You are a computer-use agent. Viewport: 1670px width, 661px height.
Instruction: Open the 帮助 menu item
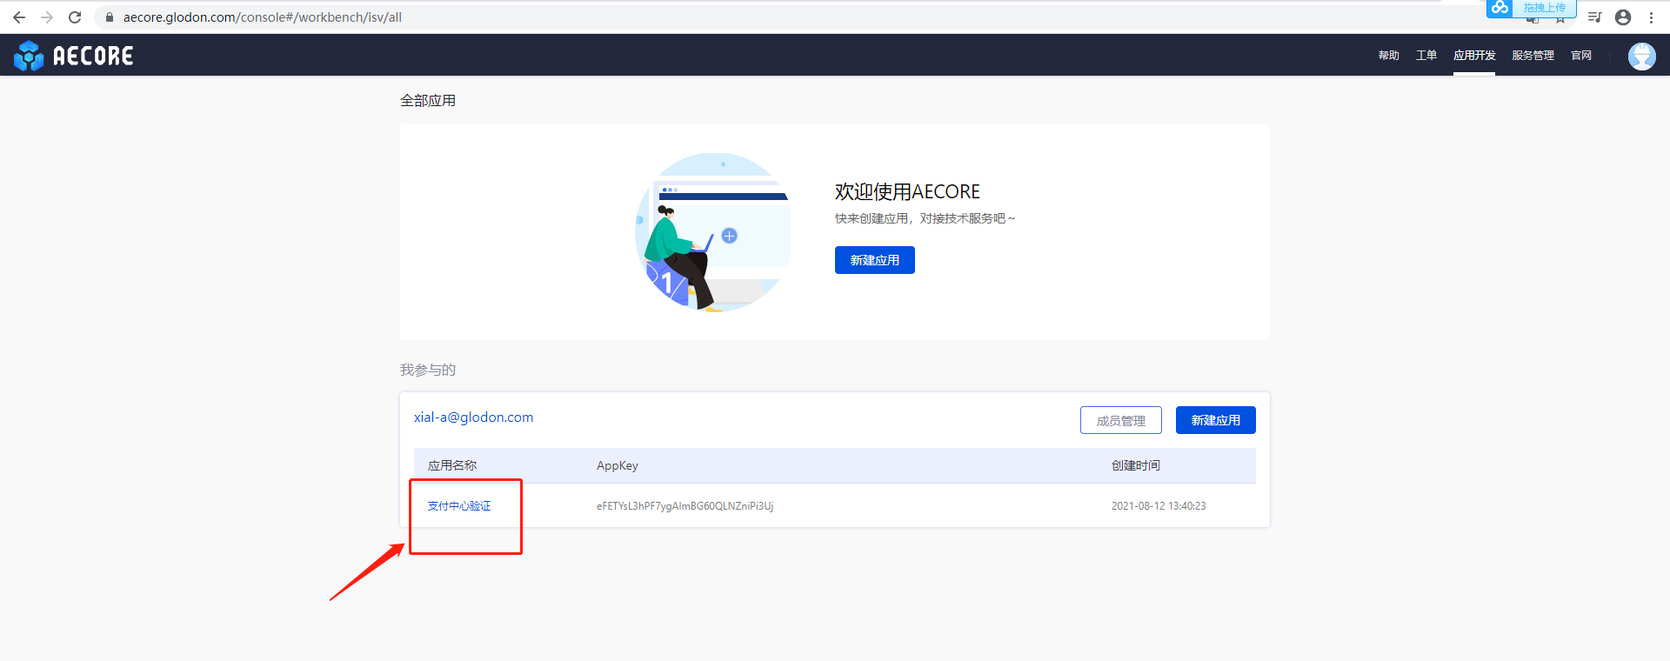pyautogui.click(x=1388, y=56)
